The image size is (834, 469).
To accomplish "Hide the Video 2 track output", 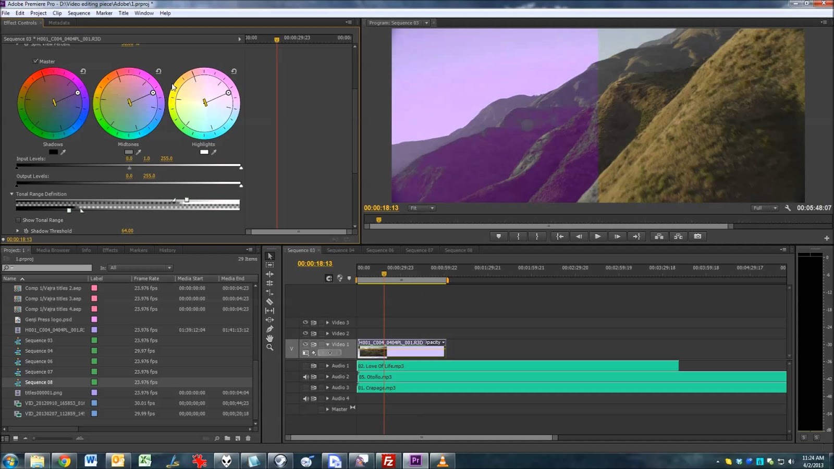I will point(305,334).
